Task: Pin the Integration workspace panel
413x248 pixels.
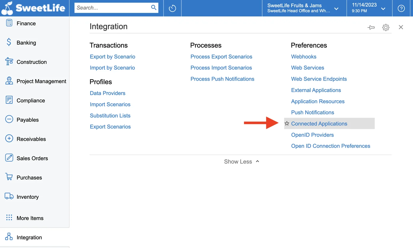Action: point(371,27)
